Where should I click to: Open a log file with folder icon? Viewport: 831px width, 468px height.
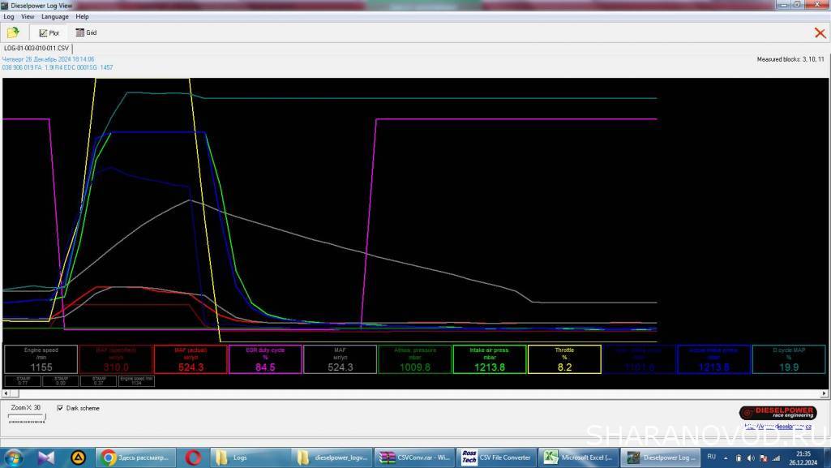13,32
